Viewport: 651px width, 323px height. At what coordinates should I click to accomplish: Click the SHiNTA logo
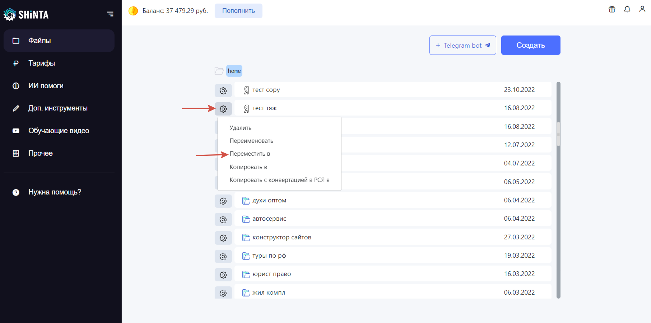point(26,14)
